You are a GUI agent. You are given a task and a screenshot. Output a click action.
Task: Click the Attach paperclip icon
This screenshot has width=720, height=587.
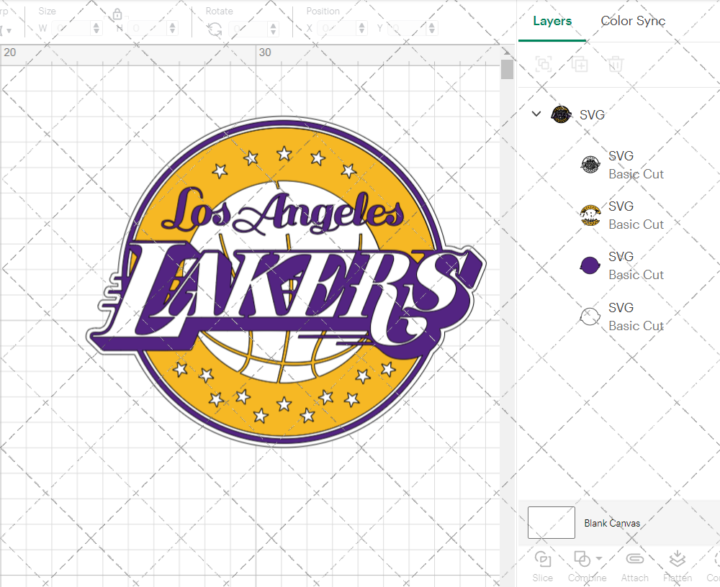634,558
